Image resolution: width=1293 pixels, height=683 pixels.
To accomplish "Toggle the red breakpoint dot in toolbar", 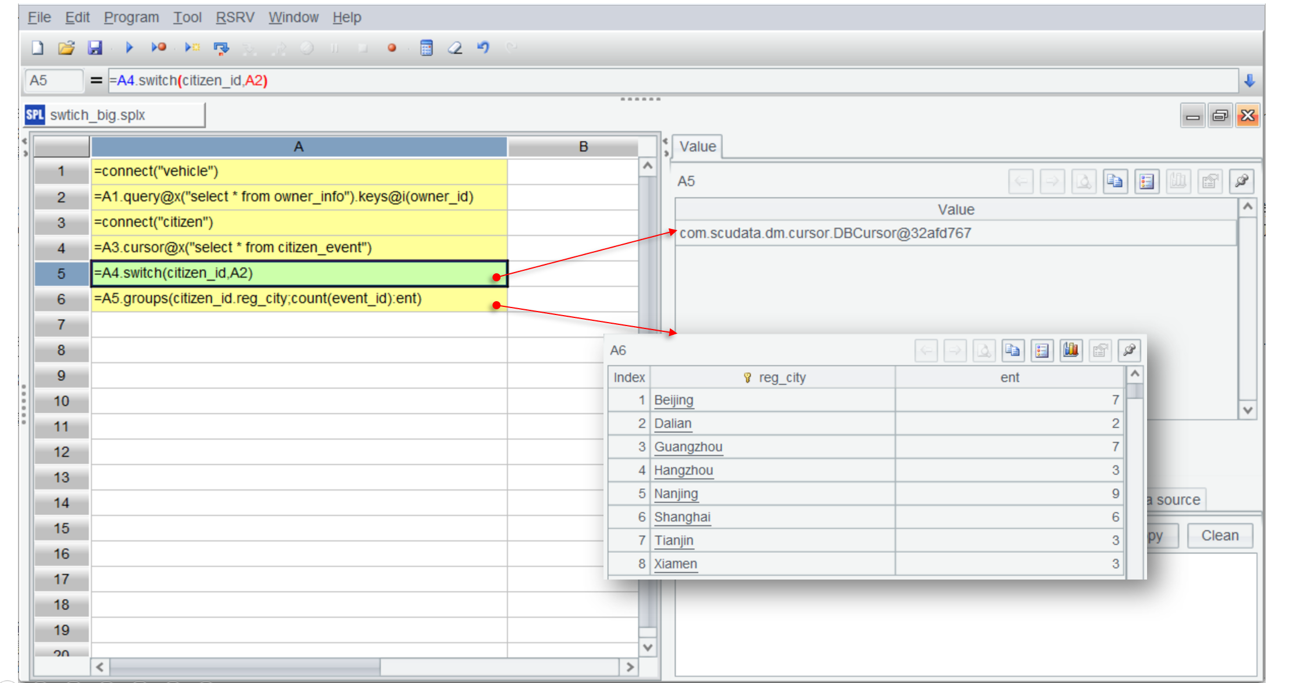I will (x=392, y=48).
